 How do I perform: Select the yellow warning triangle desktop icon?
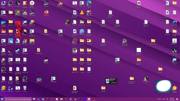tap(82, 12)
